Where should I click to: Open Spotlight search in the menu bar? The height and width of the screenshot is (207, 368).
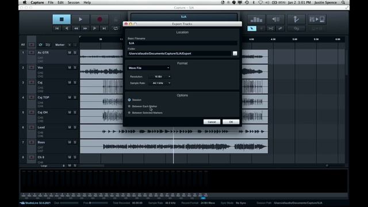point(343,2)
